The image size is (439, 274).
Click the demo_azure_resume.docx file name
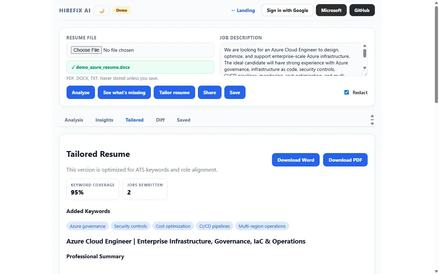(x=103, y=67)
